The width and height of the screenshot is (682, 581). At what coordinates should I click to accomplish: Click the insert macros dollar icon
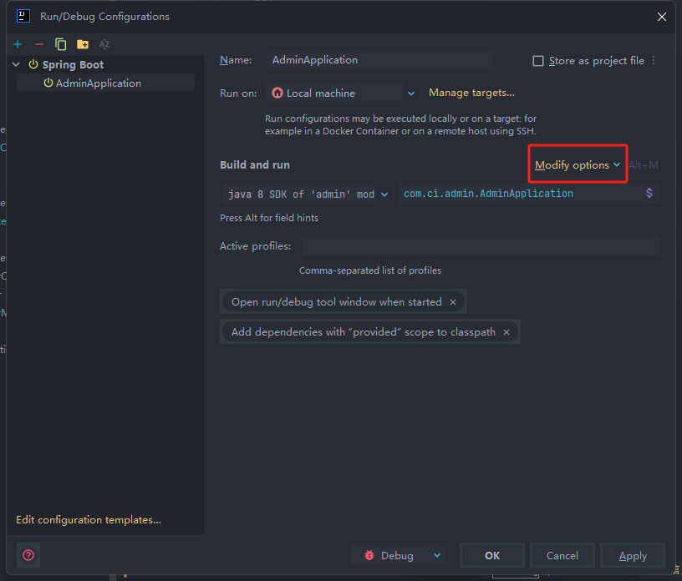[x=649, y=194]
